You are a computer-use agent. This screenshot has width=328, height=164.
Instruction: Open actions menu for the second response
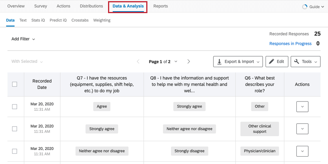(302, 129)
